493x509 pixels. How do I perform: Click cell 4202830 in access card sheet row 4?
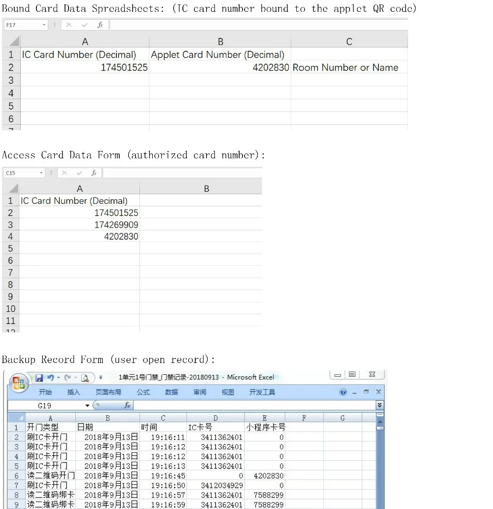[79, 236]
